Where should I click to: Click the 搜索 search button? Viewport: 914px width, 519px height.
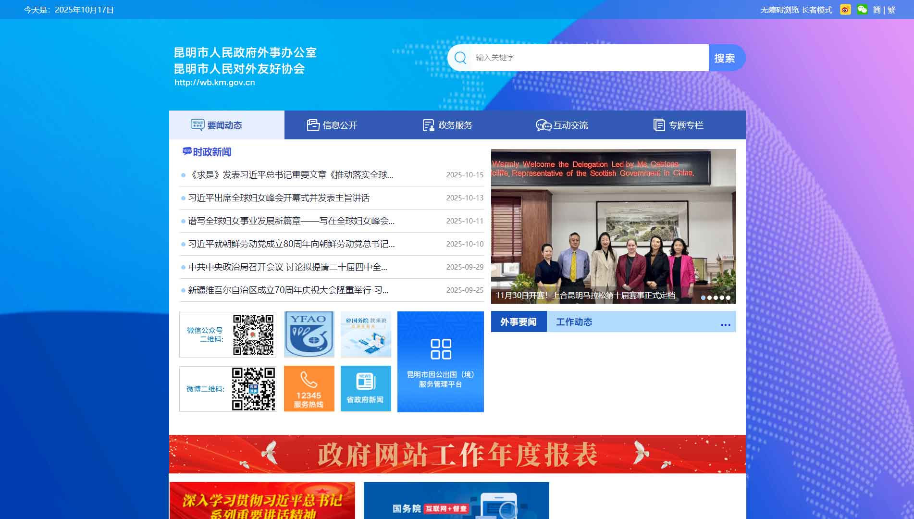point(727,58)
